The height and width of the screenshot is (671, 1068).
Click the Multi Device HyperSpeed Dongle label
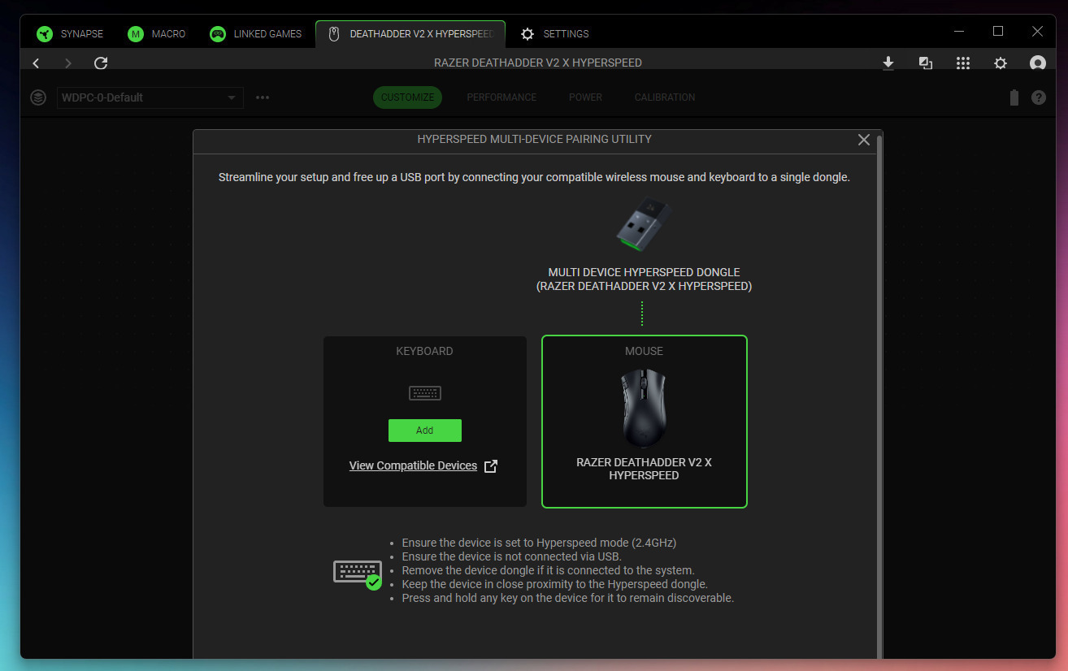pyautogui.click(x=645, y=279)
